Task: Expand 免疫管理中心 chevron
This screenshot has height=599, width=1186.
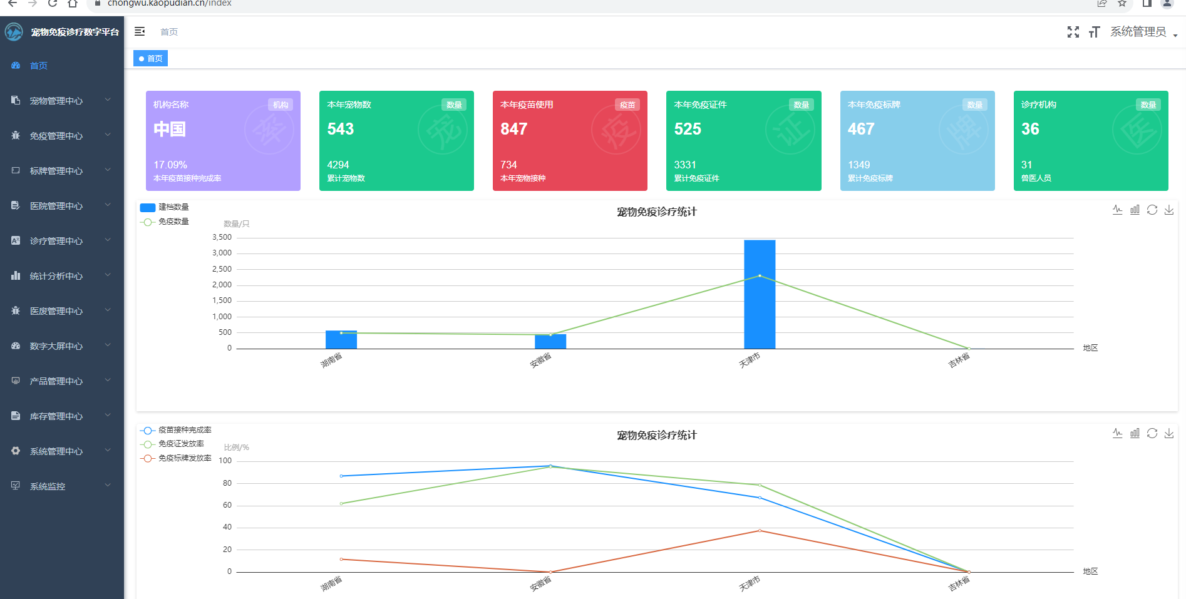Action: [x=108, y=135]
